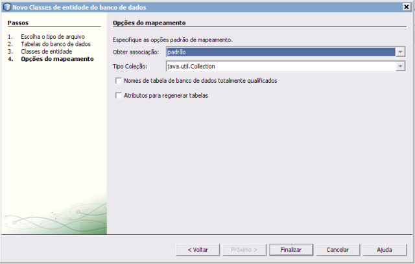The width and height of the screenshot is (415, 264).
Task: Cancel the wizard with Cancelar
Action: (x=338, y=249)
